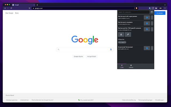Click the bookmark icon beside address bar
Viewport: 171px width, 107px height.
(29, 8)
